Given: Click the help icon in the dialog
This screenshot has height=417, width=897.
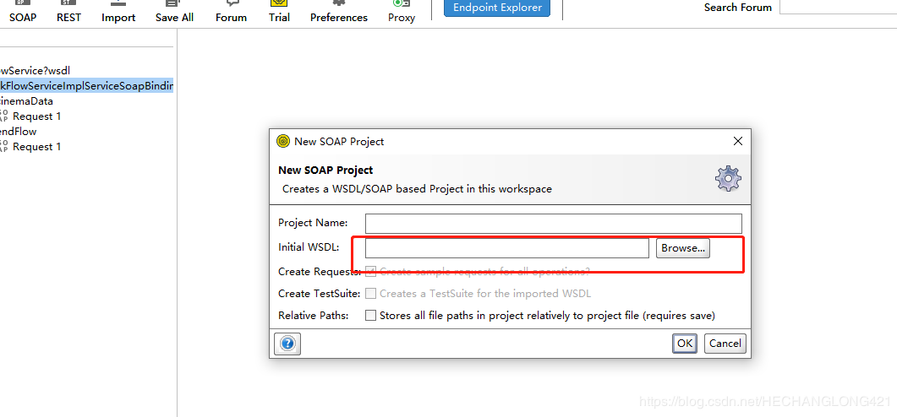Looking at the screenshot, I should point(287,344).
